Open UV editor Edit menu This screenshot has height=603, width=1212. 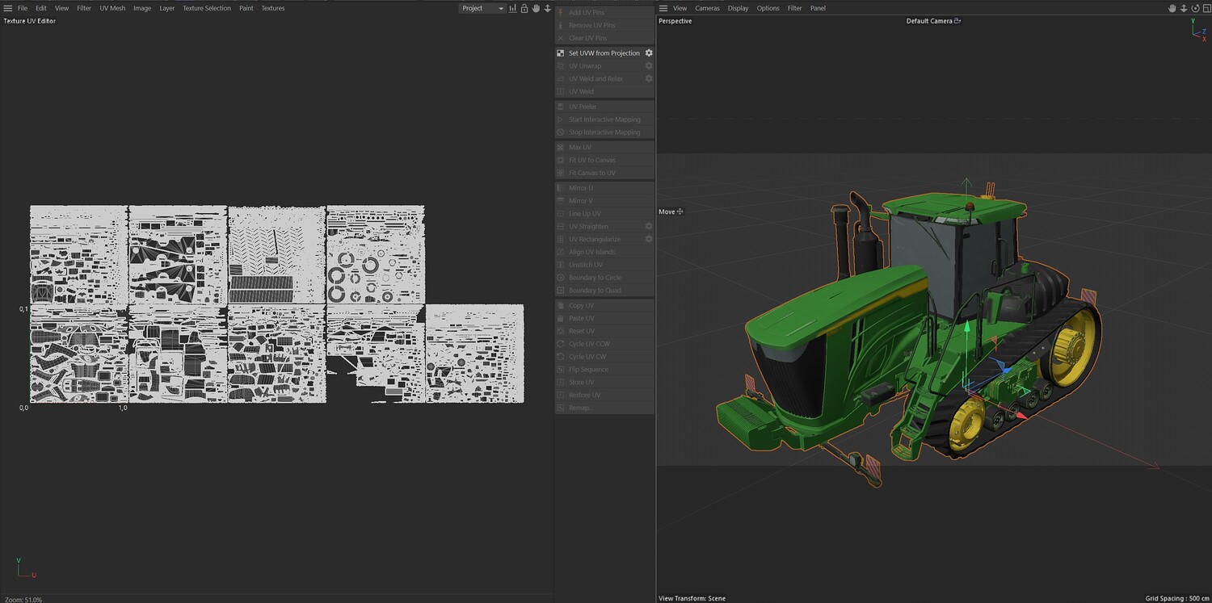tap(41, 8)
